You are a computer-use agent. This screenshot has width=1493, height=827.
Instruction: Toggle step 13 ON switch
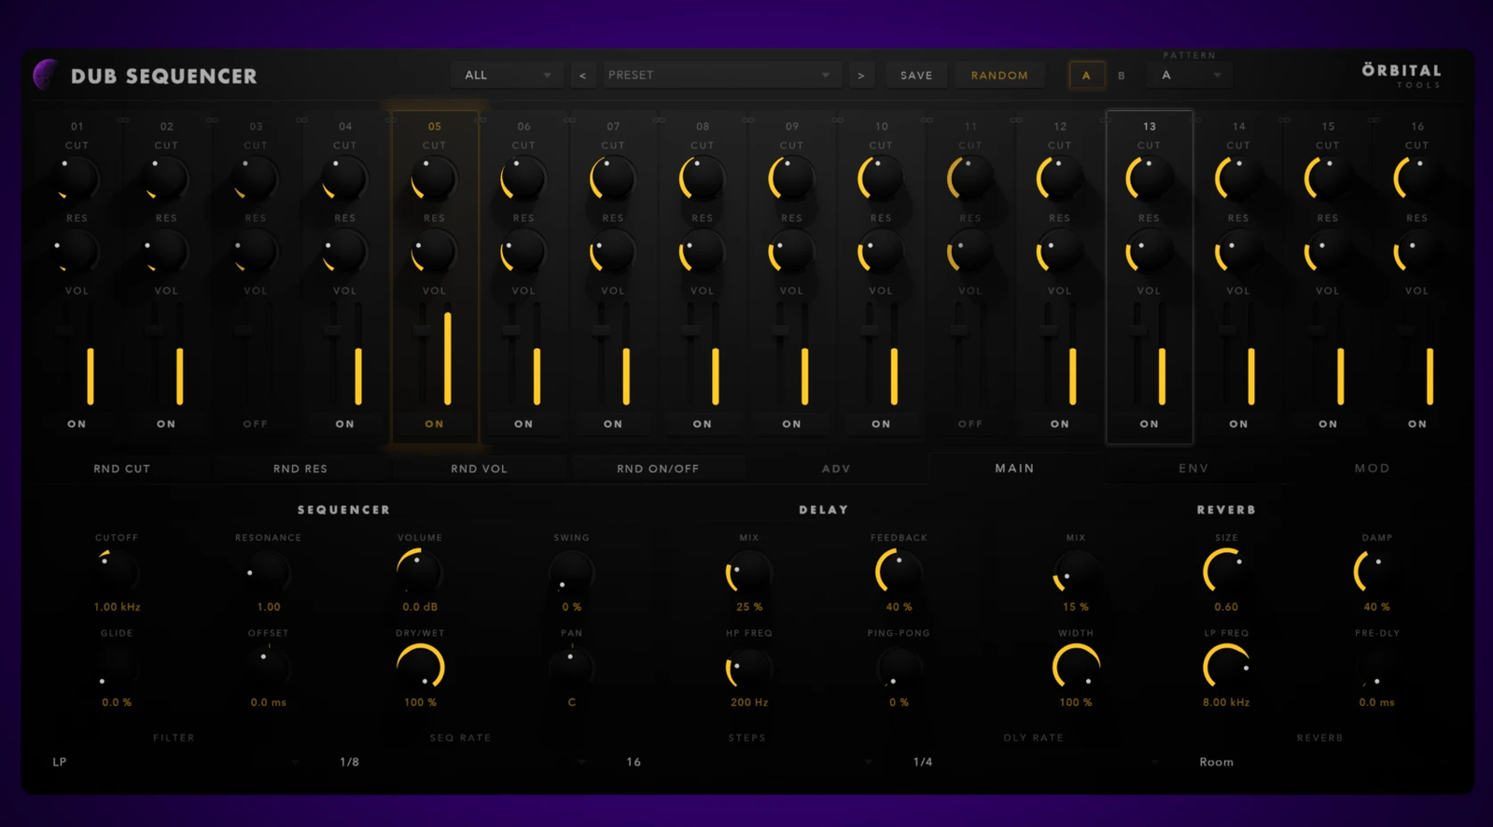[1150, 424]
